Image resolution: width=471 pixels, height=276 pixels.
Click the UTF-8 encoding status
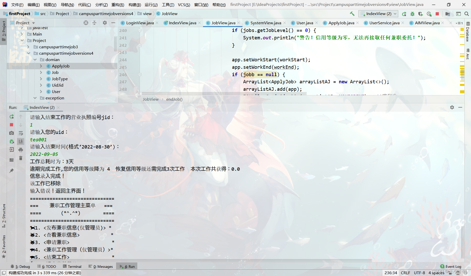419,273
